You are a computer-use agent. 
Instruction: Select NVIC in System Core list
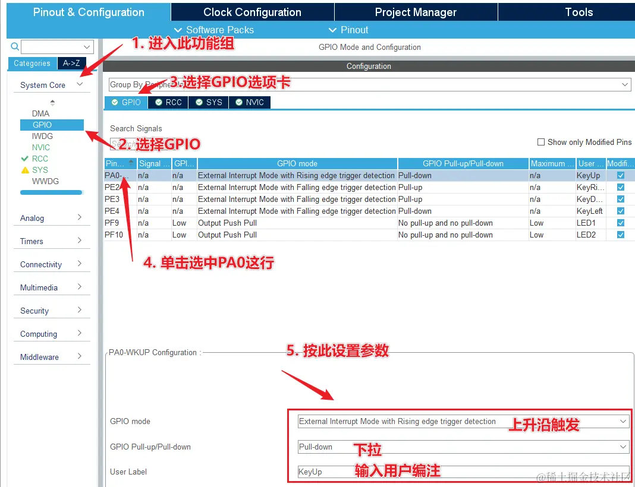tap(41, 148)
